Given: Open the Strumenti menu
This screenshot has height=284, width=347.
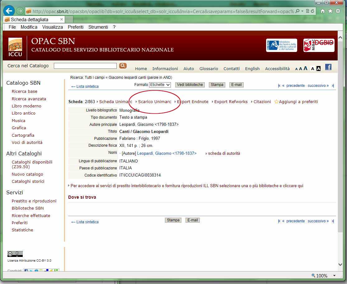Looking at the screenshot, I should pos(98,27).
